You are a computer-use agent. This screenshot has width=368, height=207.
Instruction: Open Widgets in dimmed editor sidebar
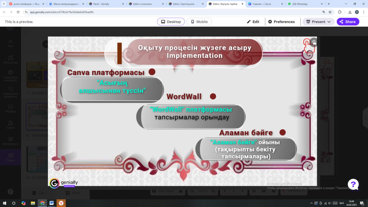[x=11, y=109]
